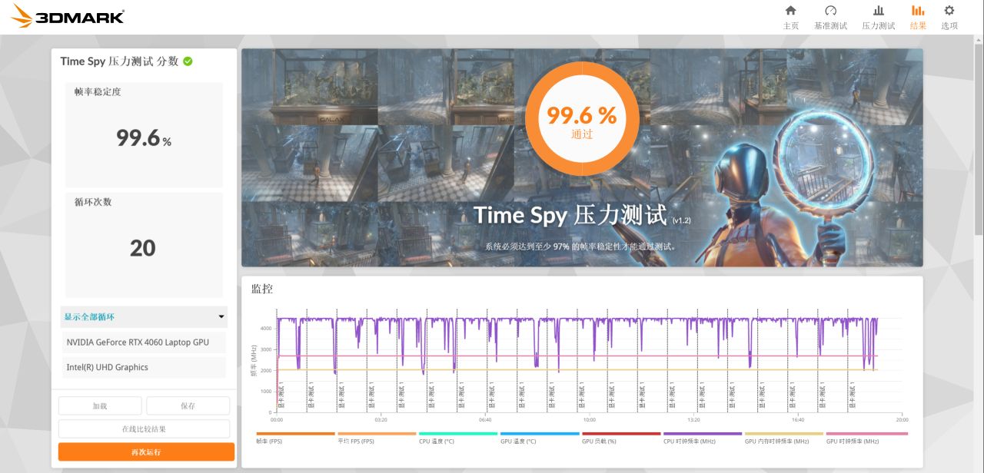Toggle the GPU 负载 (%) legend
Screen dimensions: 984x473
(x=621, y=438)
